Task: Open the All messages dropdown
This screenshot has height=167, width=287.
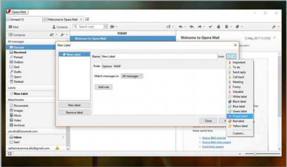Action: click(x=132, y=76)
